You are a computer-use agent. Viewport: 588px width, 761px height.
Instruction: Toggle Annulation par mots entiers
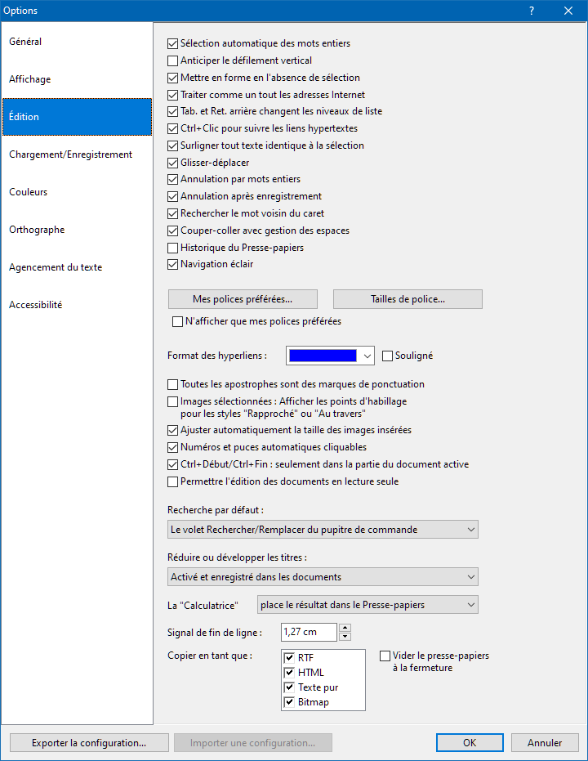coord(172,180)
